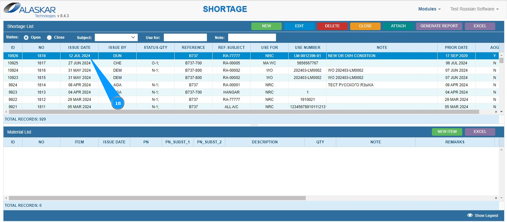
Task: Click prior date 06 JUL 2024 cell
Action: tap(456, 63)
